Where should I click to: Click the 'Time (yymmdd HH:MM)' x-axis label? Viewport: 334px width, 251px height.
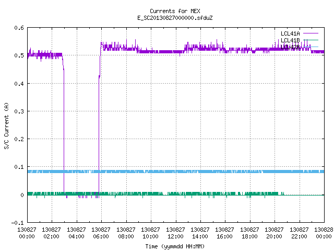175,246
